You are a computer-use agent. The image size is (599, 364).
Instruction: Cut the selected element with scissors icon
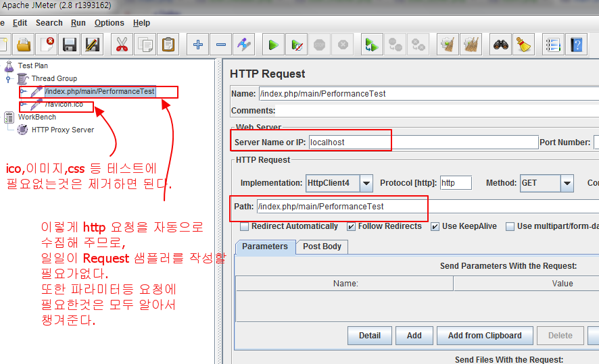point(122,45)
